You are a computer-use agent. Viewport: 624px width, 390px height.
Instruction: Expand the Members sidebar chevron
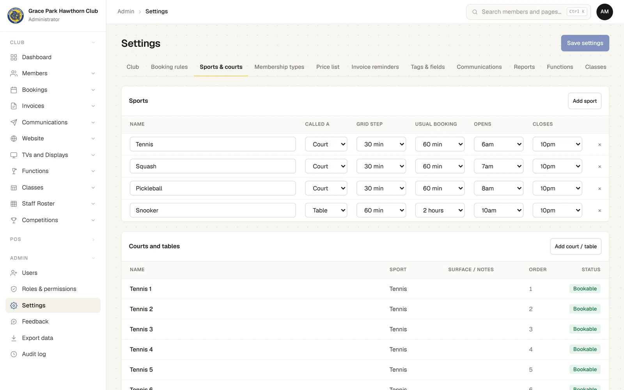pyautogui.click(x=93, y=73)
